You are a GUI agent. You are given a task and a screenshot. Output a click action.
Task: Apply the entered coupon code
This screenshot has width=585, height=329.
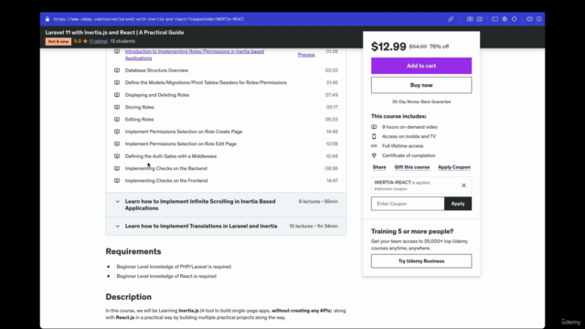pos(458,204)
